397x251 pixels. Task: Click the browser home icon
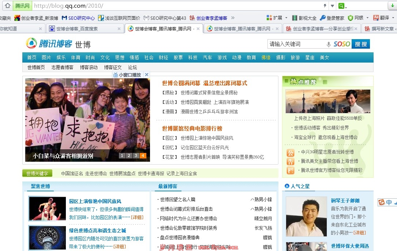tap(8, 5)
